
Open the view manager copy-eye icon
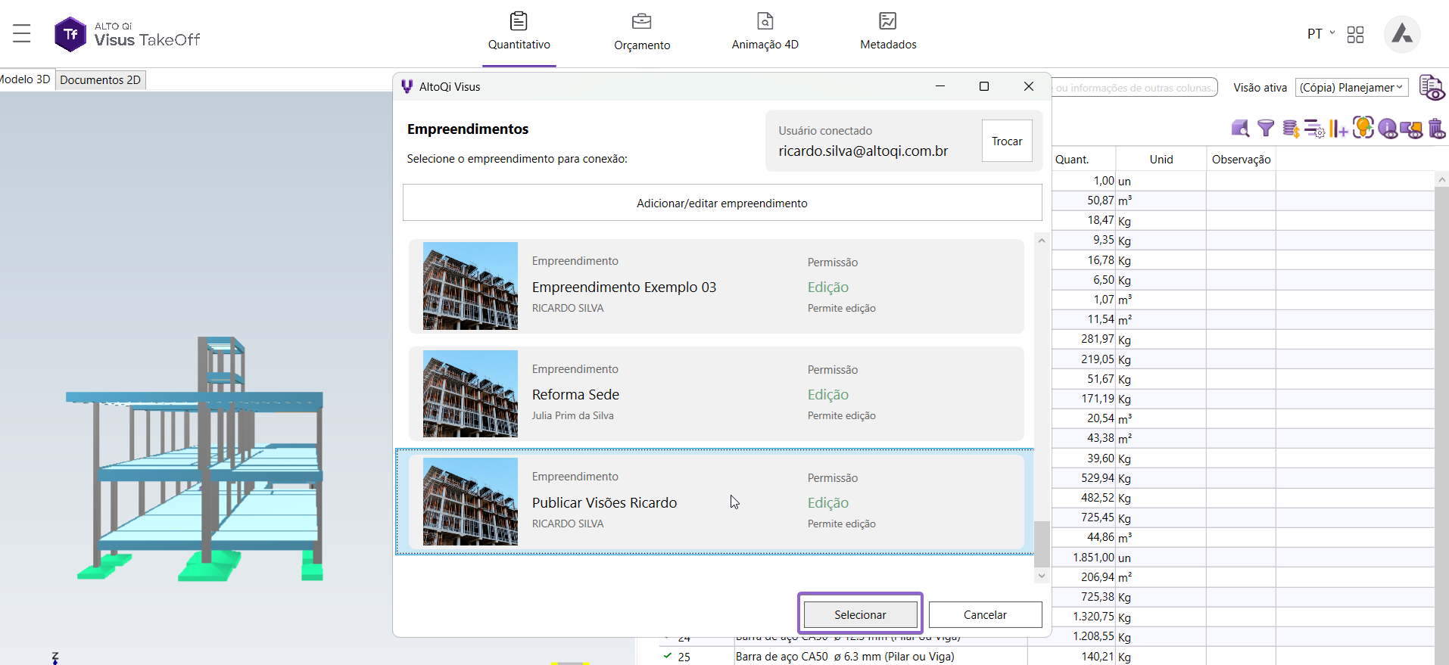pos(1432,88)
